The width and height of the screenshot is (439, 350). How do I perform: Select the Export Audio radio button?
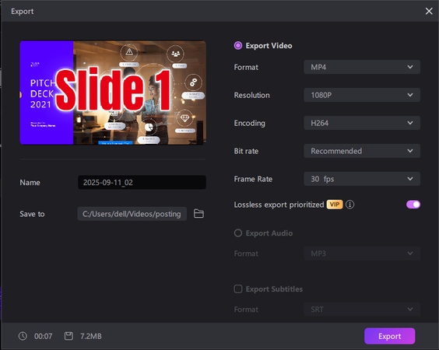(x=238, y=233)
